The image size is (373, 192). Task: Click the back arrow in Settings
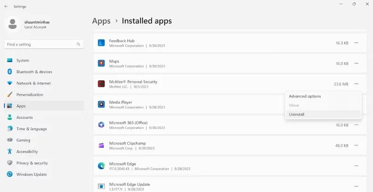[6, 7]
